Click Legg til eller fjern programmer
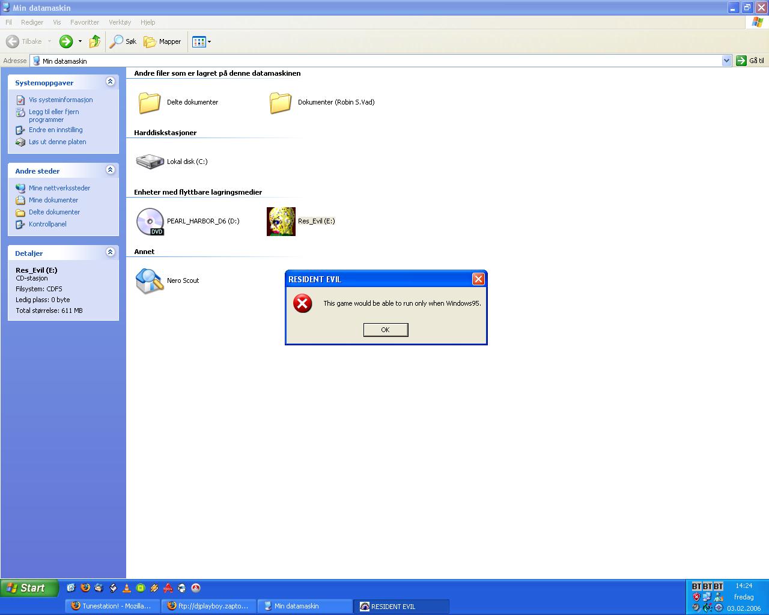The width and height of the screenshot is (769, 615). pyautogui.click(x=54, y=115)
